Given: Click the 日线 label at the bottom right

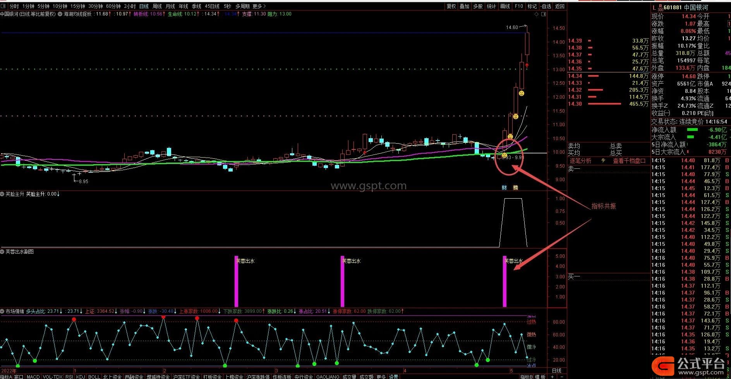Looking at the screenshot, I should pos(556,370).
